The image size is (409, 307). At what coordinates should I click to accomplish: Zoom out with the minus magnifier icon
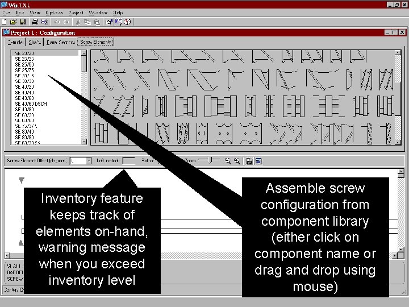coord(227,161)
